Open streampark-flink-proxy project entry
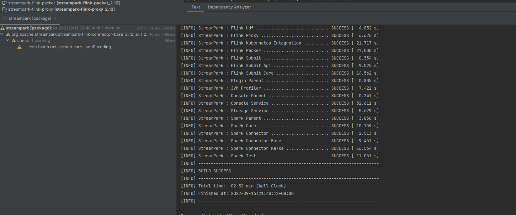The height and width of the screenshot is (215, 516). 61,9
